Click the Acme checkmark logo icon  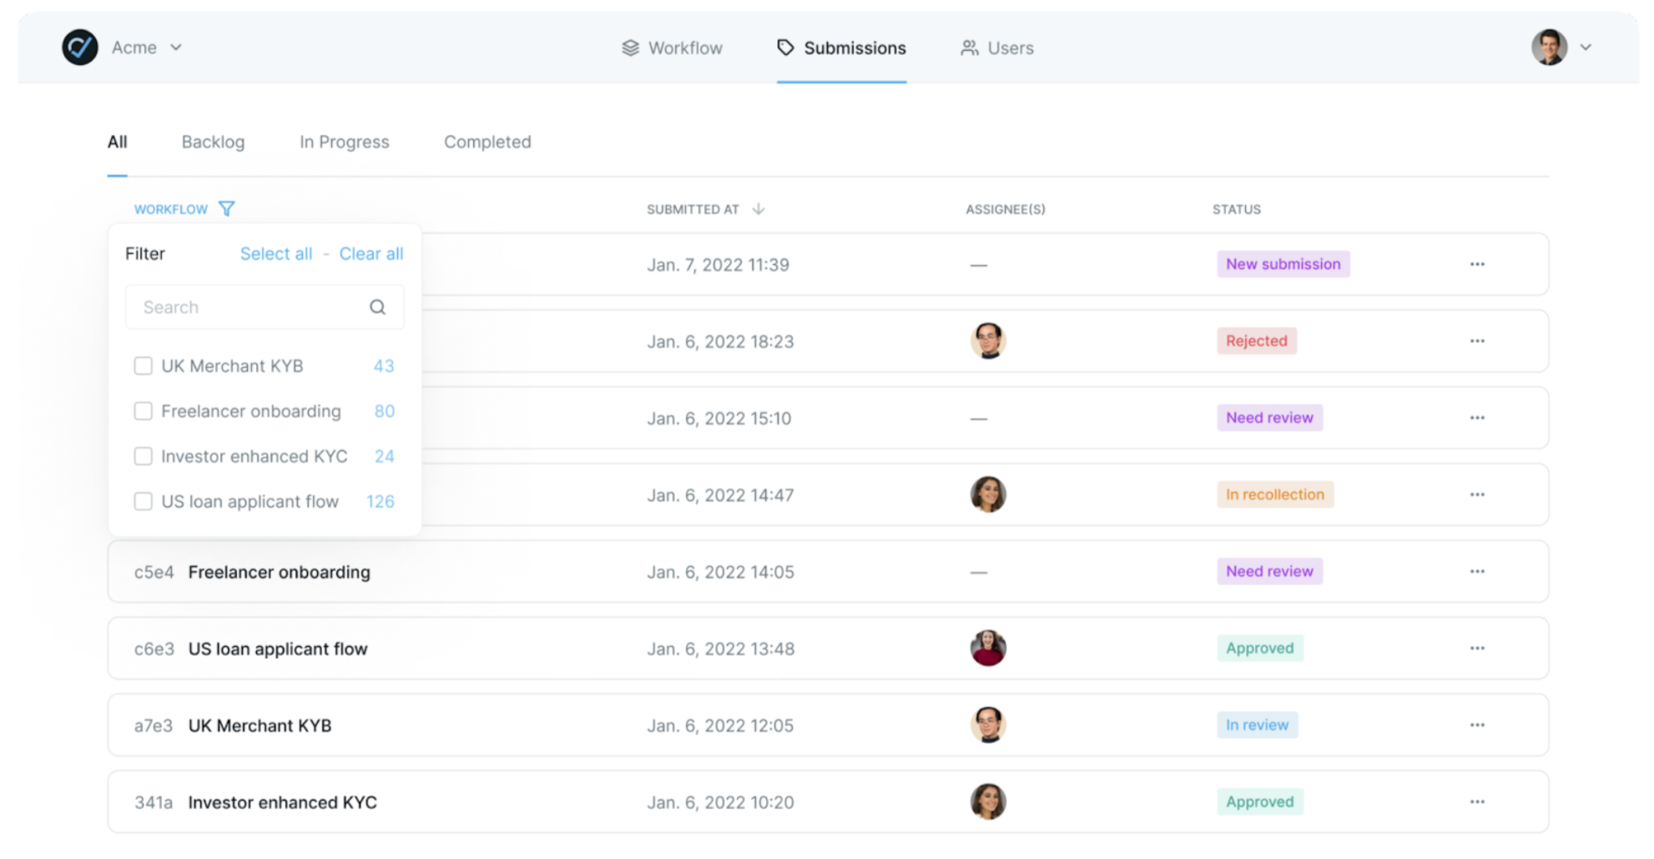point(80,48)
